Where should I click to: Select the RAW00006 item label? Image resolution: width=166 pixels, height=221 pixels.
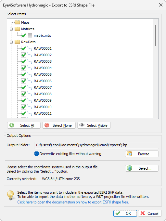43,81
